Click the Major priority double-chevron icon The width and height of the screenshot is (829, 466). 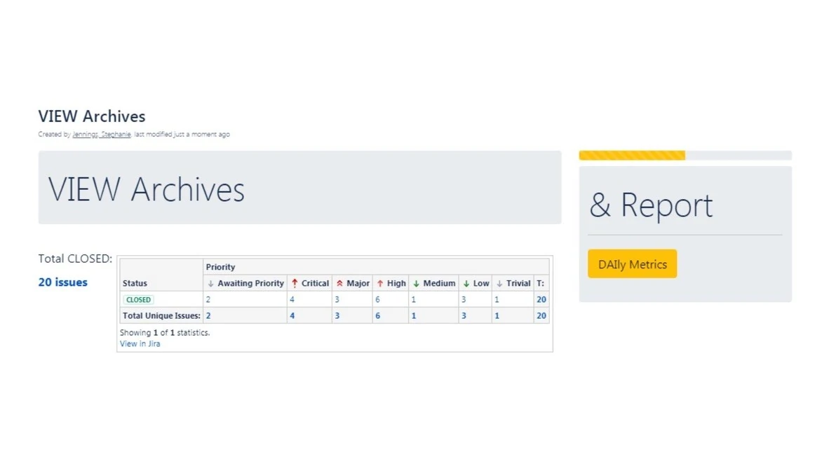[x=339, y=283]
